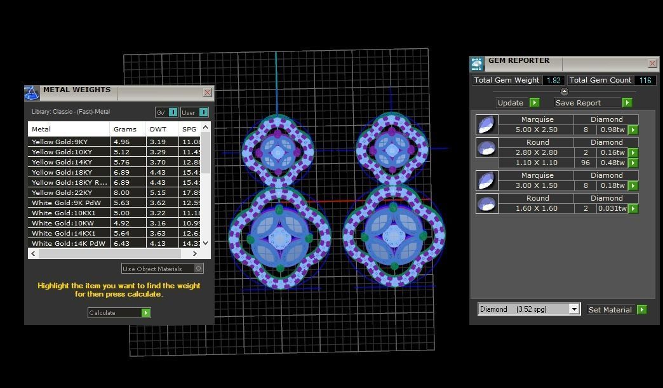This screenshot has width=663, height=388.
Task: Click the metal table scroll down arrow
Action: 206,243
